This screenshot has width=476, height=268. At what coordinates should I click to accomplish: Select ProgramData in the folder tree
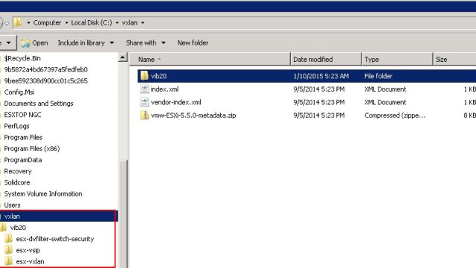coord(23,160)
